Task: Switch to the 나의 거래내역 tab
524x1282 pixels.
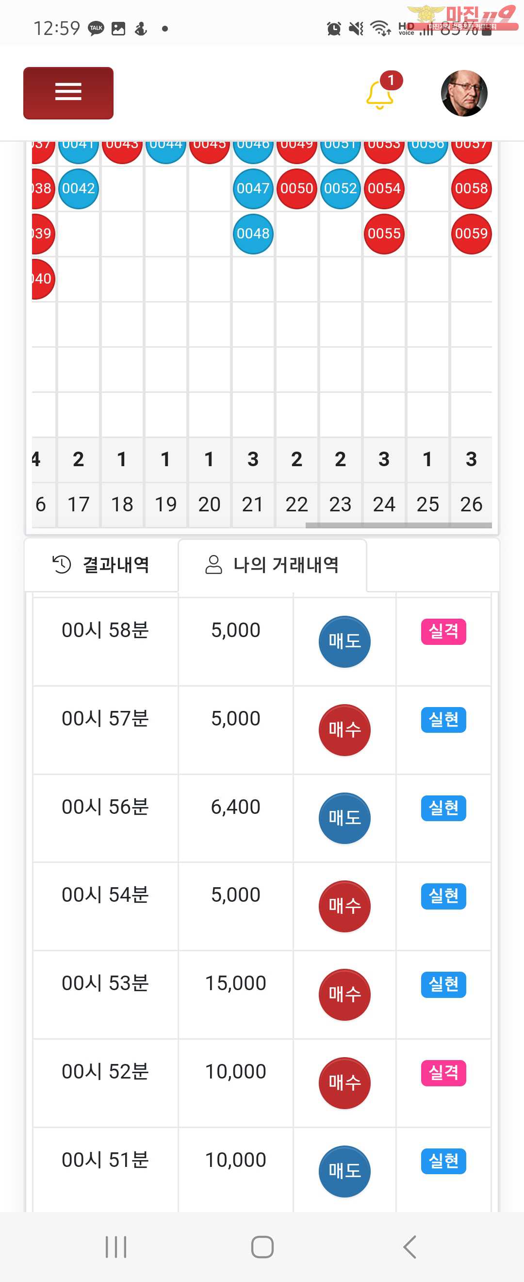Action: 273,565
